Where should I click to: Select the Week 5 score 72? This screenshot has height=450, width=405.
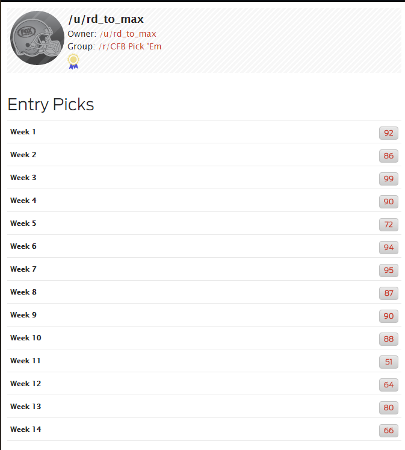pos(388,225)
